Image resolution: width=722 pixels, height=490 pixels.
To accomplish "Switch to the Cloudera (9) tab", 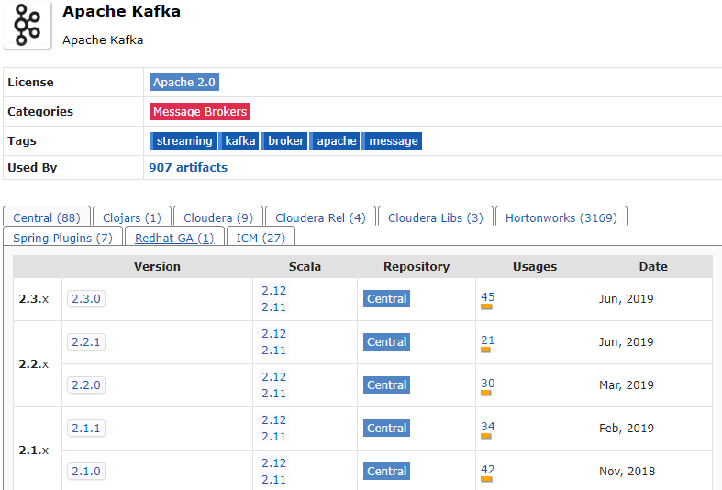I will tap(218, 217).
